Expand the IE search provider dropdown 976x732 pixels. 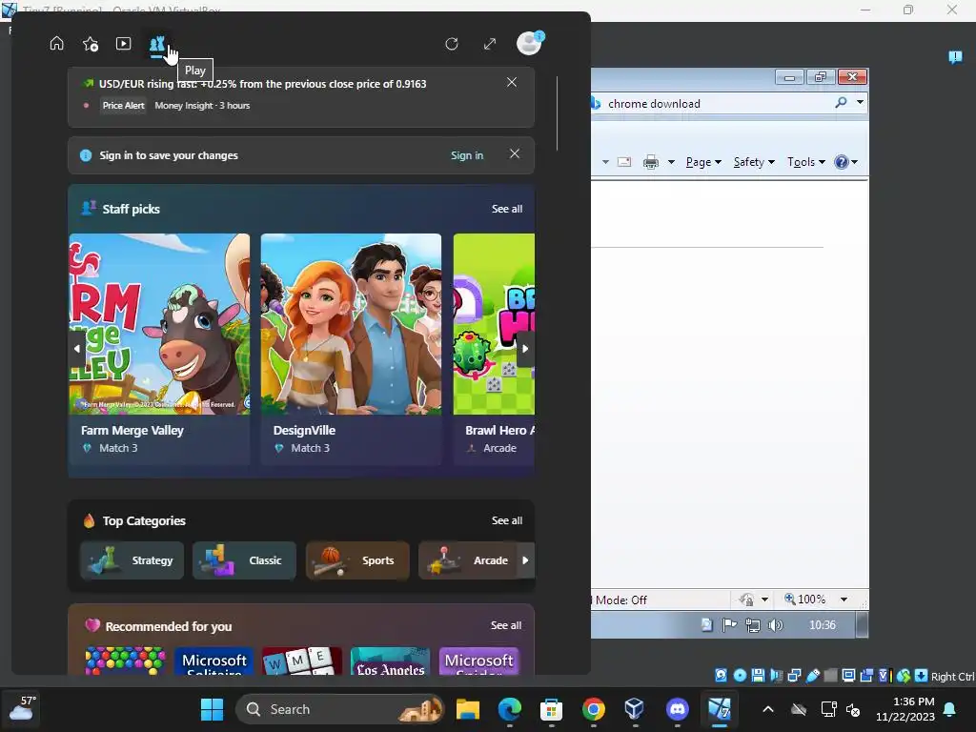[x=860, y=102]
